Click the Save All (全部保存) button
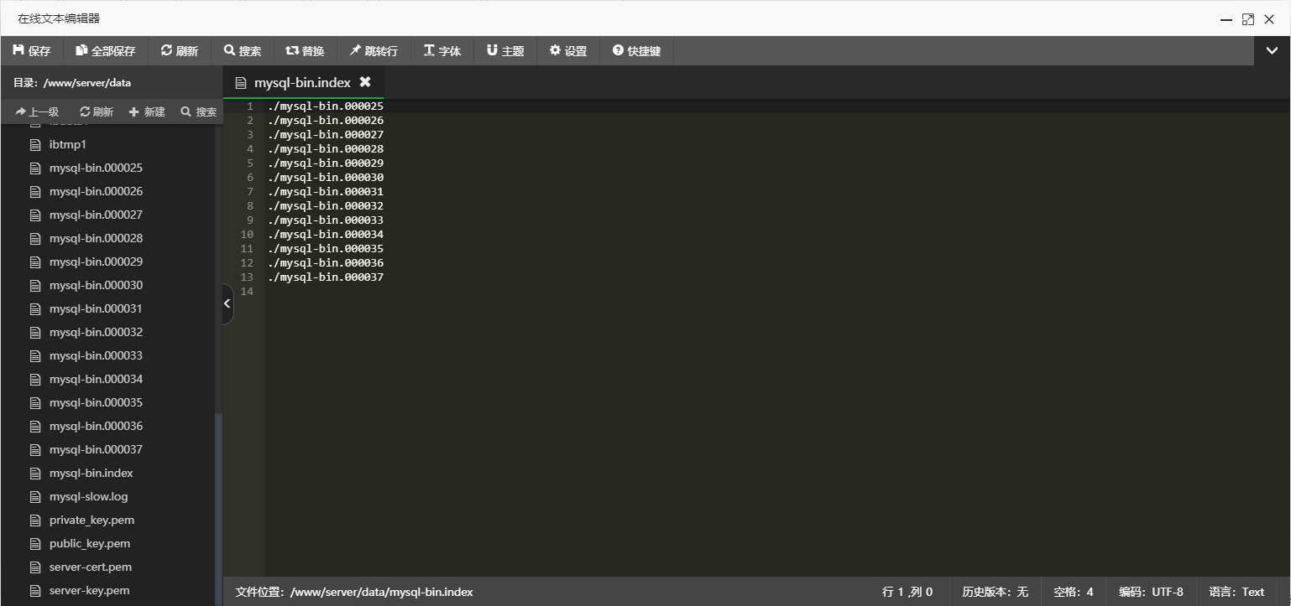 coord(106,51)
